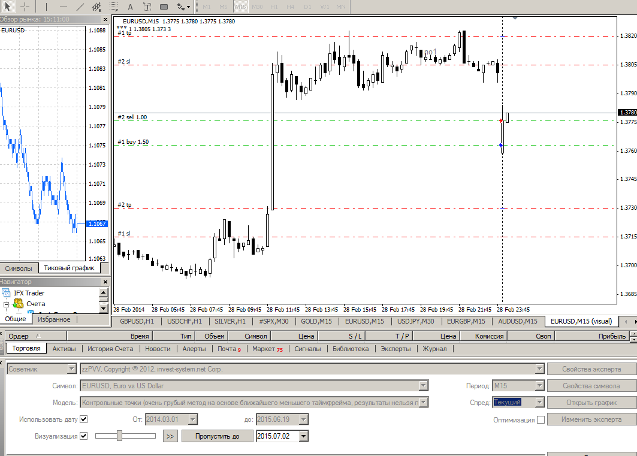Switch chart timeframe to M1

pyautogui.click(x=207, y=7)
